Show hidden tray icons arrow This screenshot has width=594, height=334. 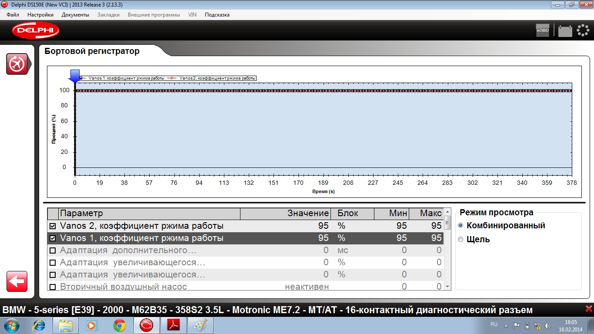[x=506, y=325]
